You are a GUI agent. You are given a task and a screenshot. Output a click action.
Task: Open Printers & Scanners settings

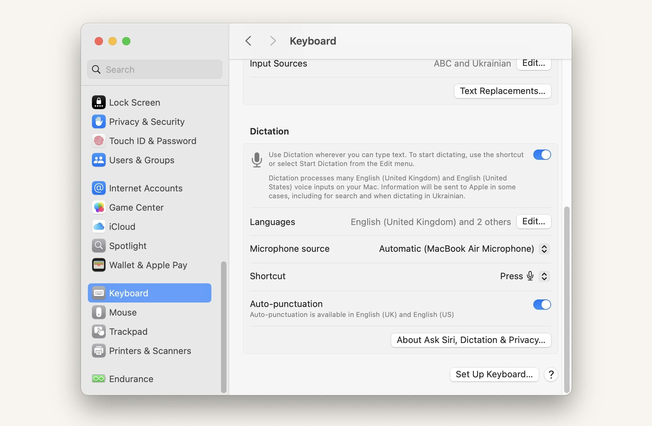click(x=149, y=351)
